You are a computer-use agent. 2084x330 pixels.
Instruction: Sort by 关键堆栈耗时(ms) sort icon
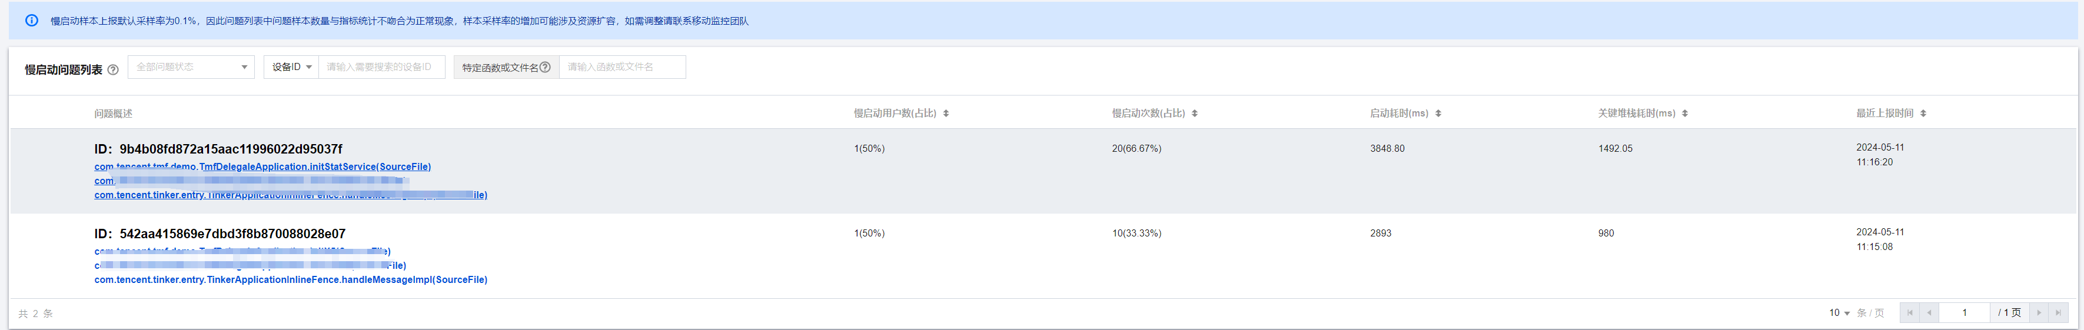click(1684, 113)
